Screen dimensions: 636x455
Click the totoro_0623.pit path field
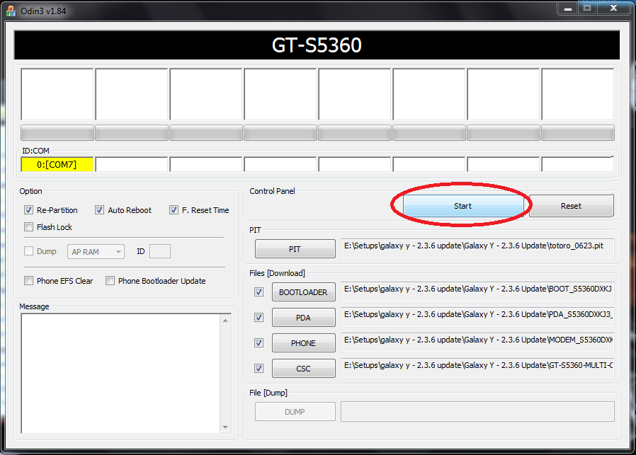(477, 248)
